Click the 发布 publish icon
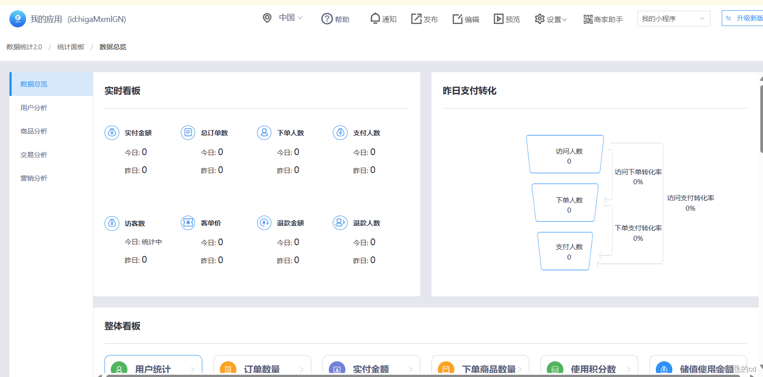Viewport: 763px width, 377px height. (x=416, y=19)
